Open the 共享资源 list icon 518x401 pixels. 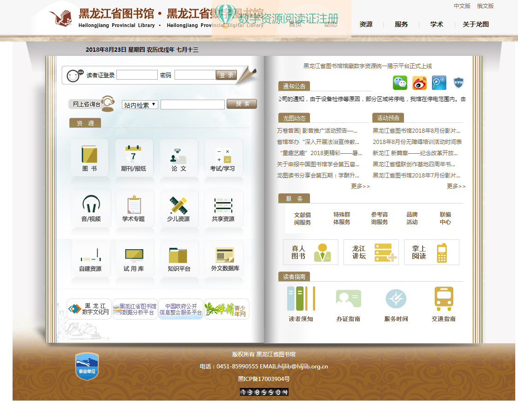click(x=223, y=208)
